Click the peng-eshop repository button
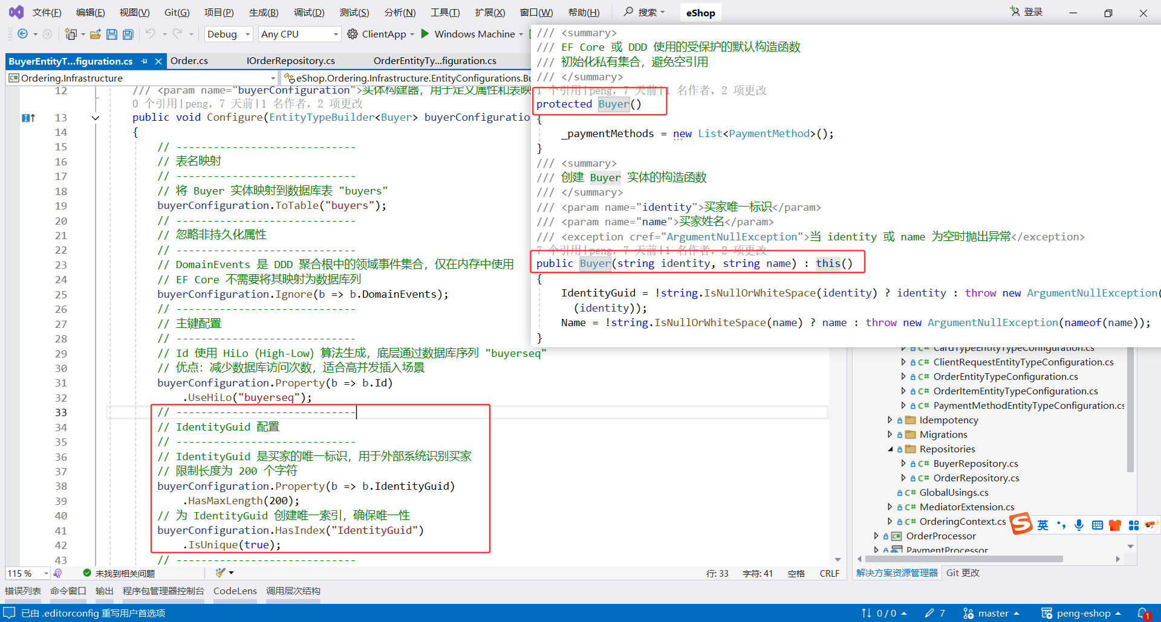 pyautogui.click(x=1081, y=614)
